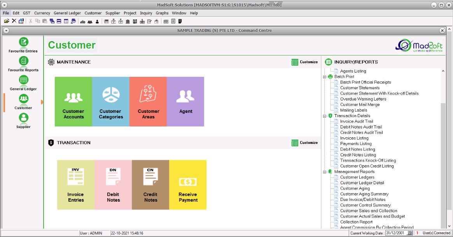This screenshot has height=237, width=453.
Task: Select Customer module in the sidebar
Action: [23, 102]
